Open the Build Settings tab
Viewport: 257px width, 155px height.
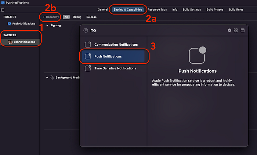click(x=192, y=10)
